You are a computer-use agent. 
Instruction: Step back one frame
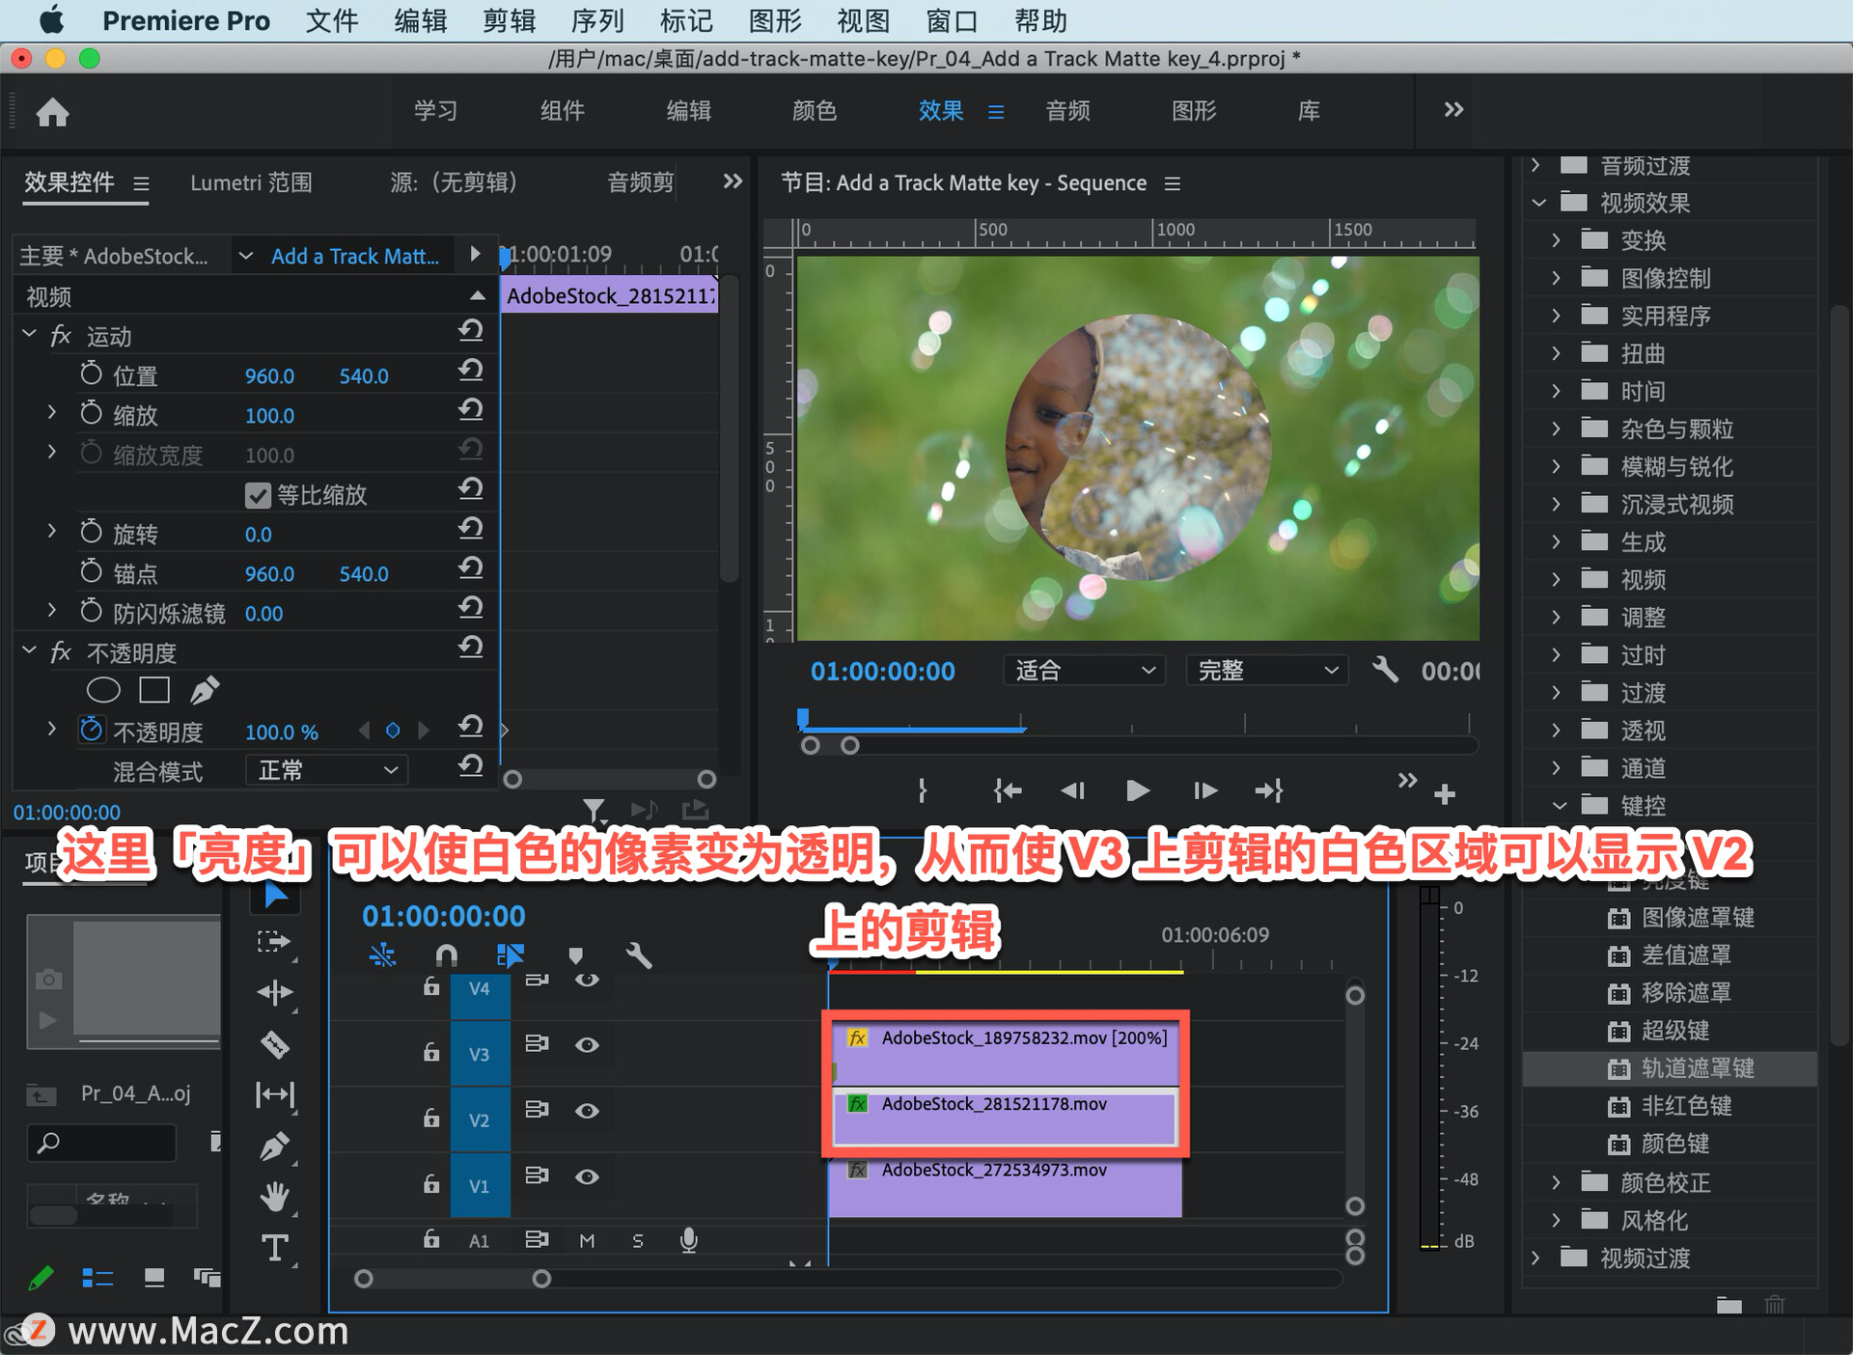tap(1072, 791)
